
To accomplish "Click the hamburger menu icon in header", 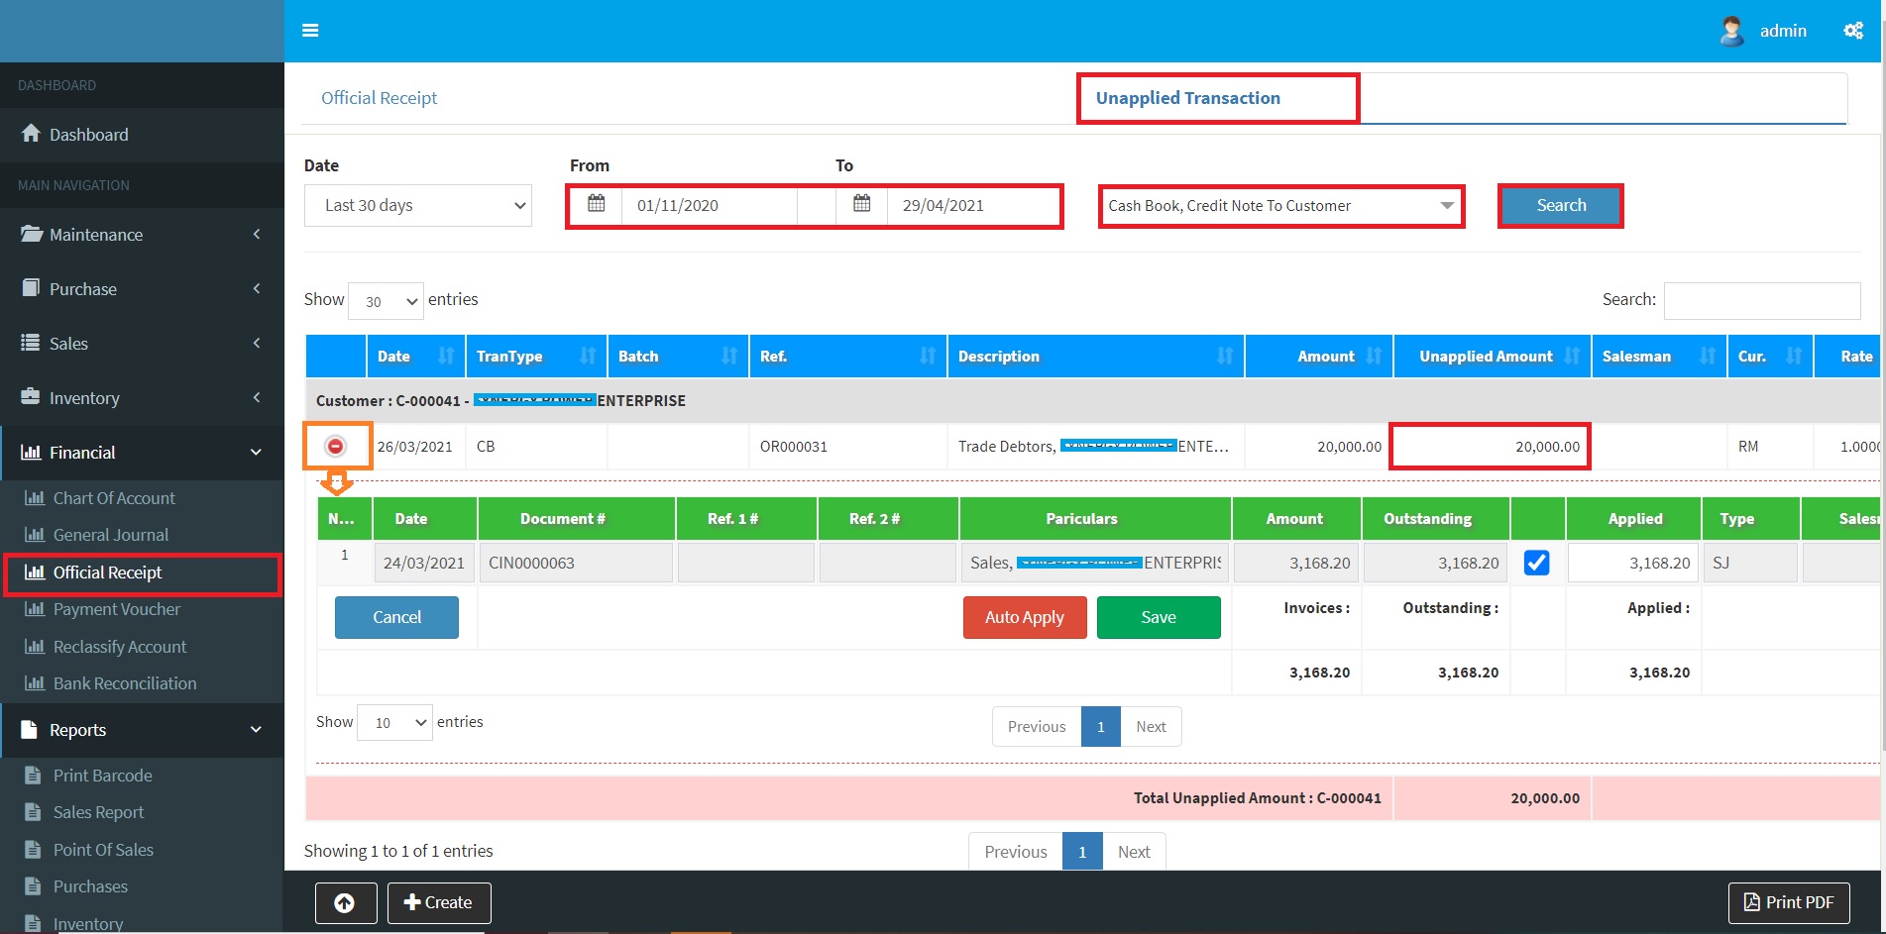I will 310,31.
